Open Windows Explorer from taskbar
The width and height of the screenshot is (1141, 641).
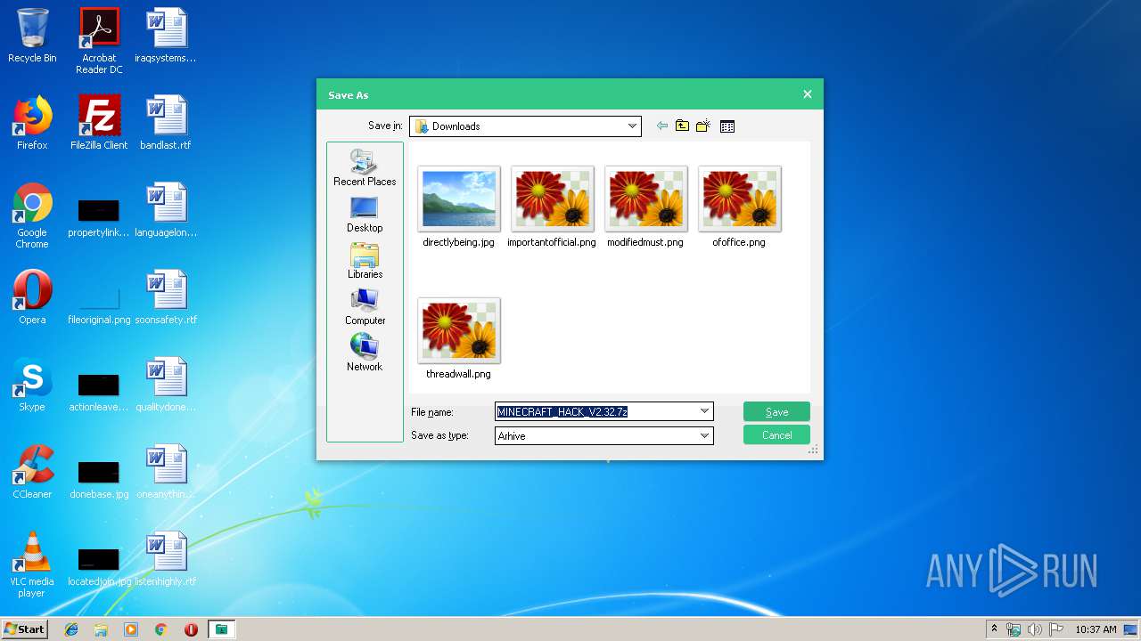(101, 629)
